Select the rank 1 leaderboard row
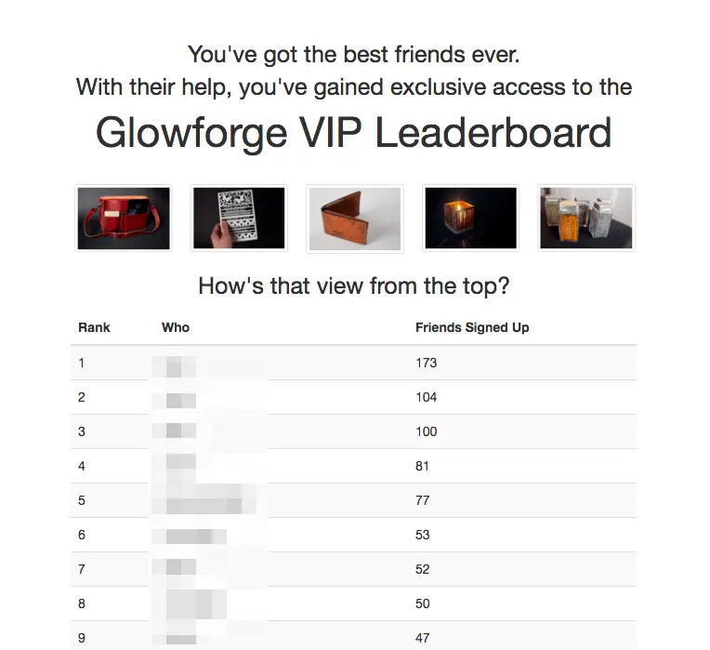 (x=353, y=363)
